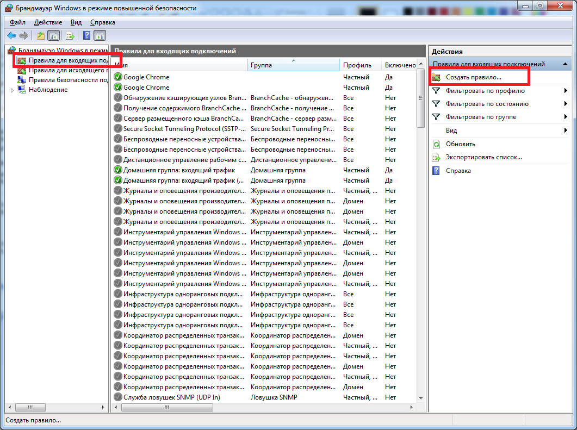Viewport: 577px width, 430px height.
Task: Click the rules list vertical scrollbar
Action: click(x=420, y=245)
